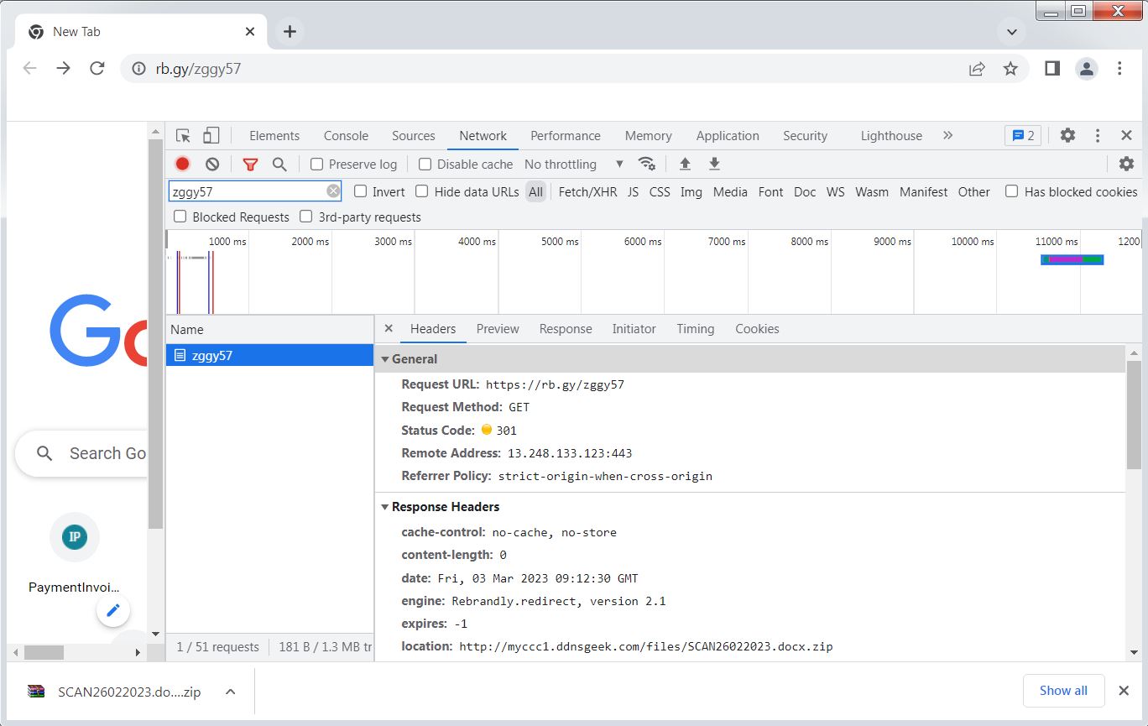Viewport: 1148px width, 726px height.
Task: Check the Disable cache option
Action: (425, 165)
